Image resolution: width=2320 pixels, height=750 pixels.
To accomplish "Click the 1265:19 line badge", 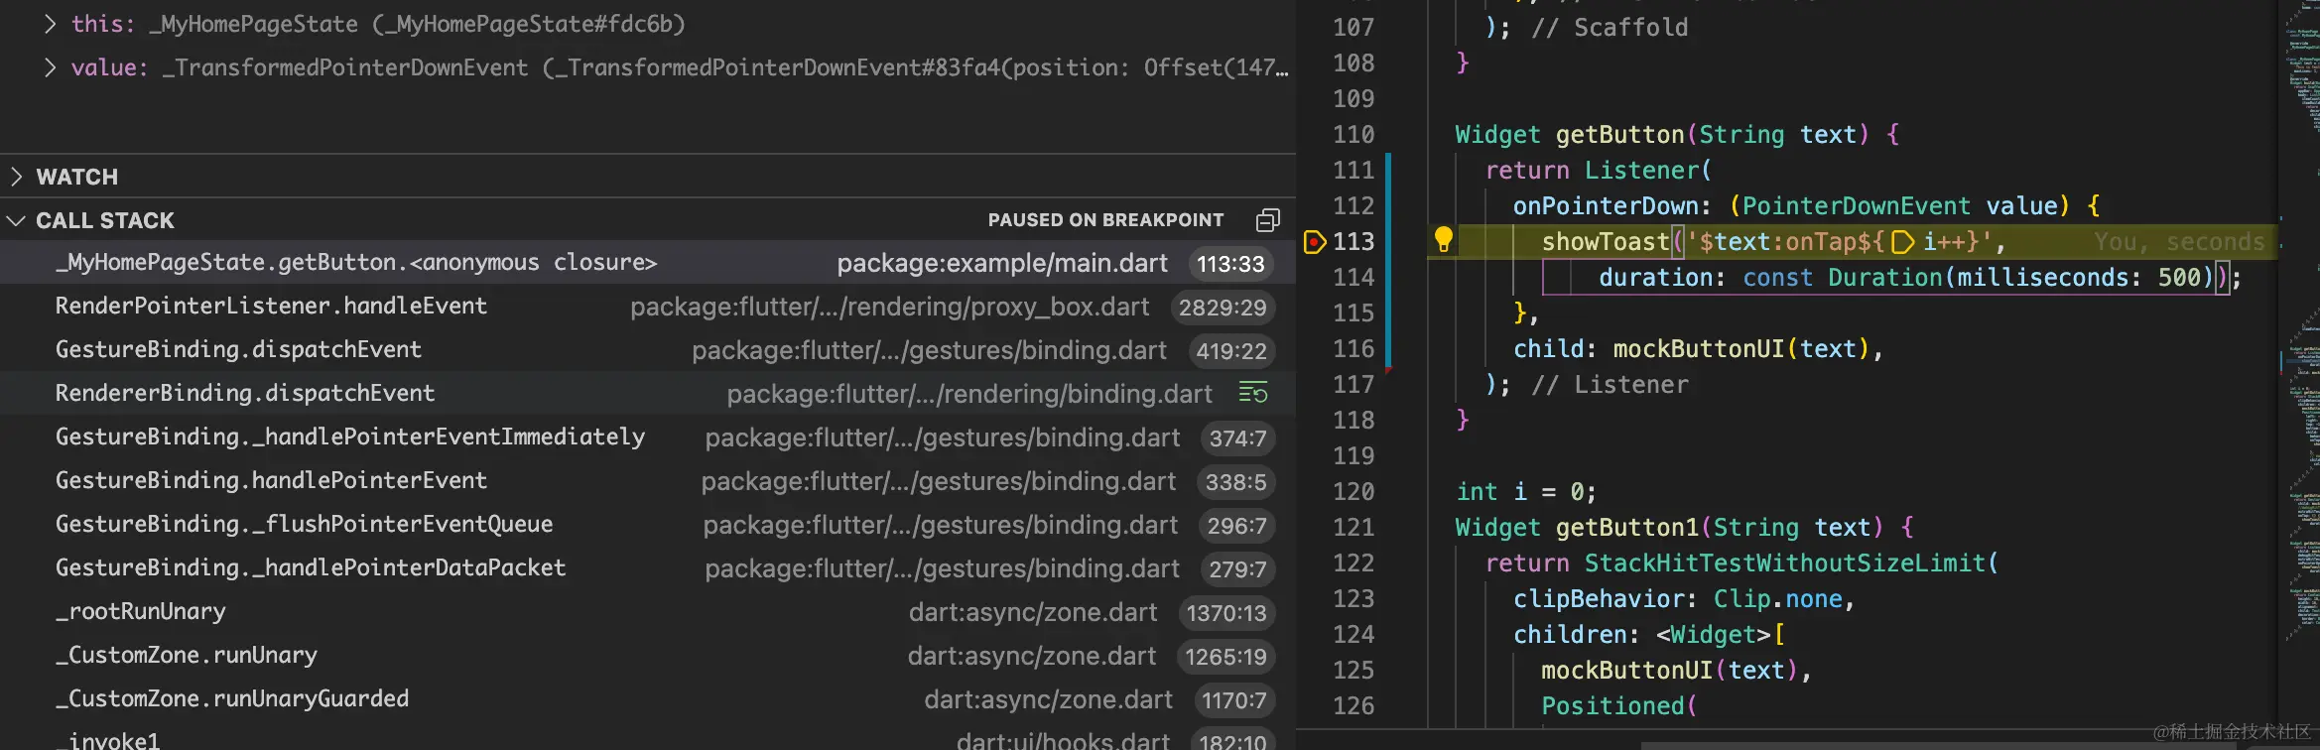I will 1225,657.
